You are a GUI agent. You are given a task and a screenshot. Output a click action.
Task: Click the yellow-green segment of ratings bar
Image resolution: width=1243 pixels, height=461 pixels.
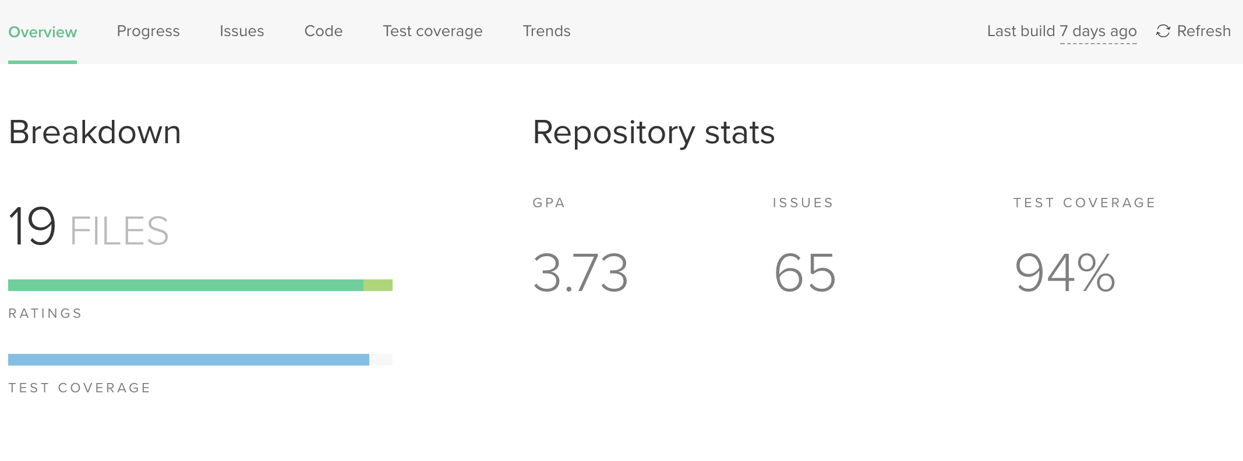click(378, 285)
